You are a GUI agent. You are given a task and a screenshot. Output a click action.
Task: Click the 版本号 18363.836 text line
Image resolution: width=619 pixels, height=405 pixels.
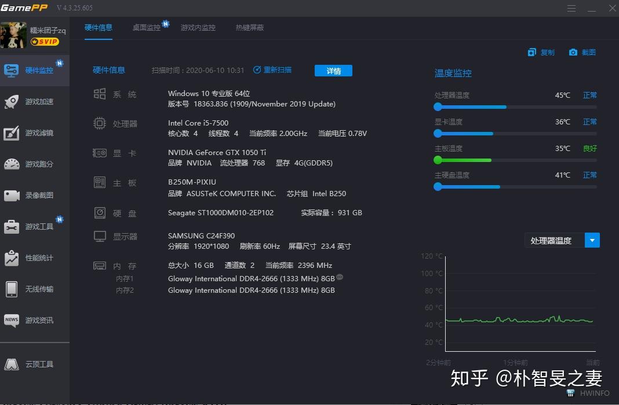[x=252, y=104]
